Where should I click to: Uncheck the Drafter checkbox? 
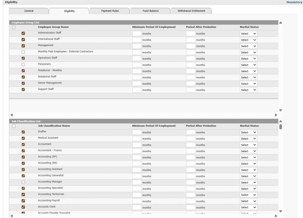click(x=23, y=132)
